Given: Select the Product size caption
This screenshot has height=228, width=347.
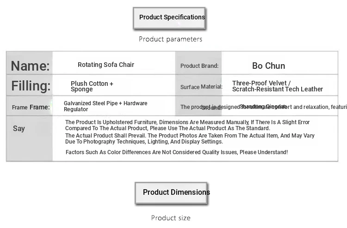Looking at the screenshot, I should tap(171, 218).
